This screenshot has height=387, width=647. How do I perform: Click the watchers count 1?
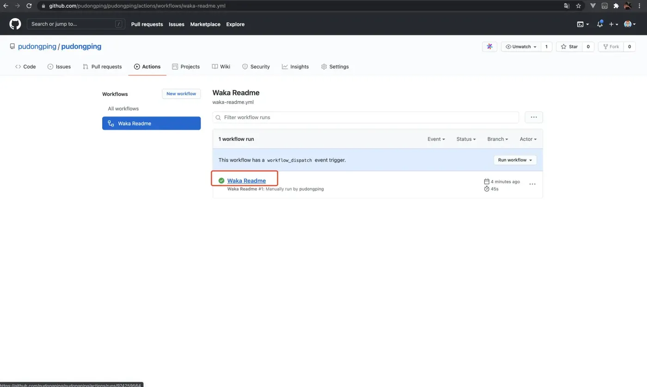click(x=546, y=47)
